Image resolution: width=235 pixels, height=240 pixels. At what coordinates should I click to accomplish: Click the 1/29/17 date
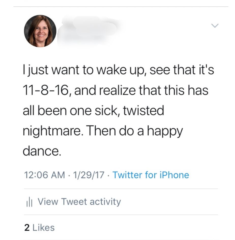88,175
